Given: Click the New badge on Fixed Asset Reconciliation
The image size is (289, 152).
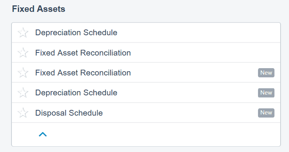Looking at the screenshot, I should (266, 73).
